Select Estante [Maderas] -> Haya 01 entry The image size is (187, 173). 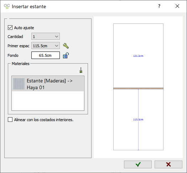coord(48,84)
